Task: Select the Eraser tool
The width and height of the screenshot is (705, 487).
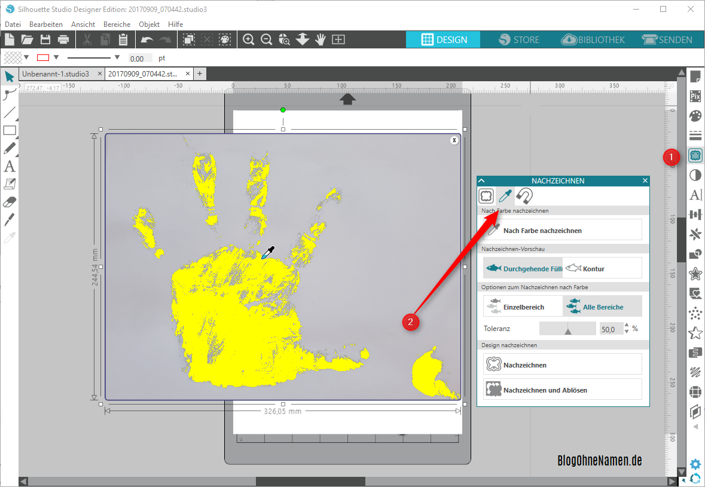Action: (x=9, y=201)
